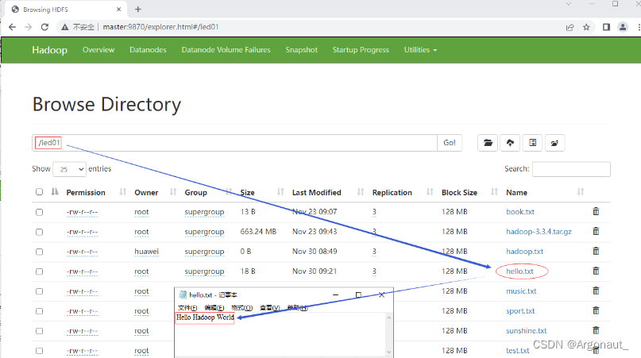This screenshot has height=358, width=641.
Task: Check the box for hadoop.txt row
Action: click(x=39, y=252)
